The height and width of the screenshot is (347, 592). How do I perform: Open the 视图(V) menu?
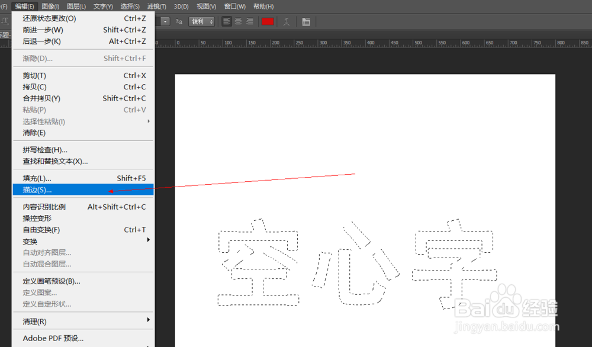point(206,7)
